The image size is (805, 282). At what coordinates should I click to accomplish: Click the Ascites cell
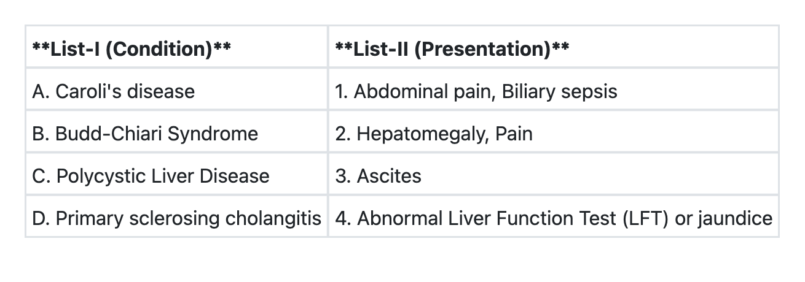379,176
